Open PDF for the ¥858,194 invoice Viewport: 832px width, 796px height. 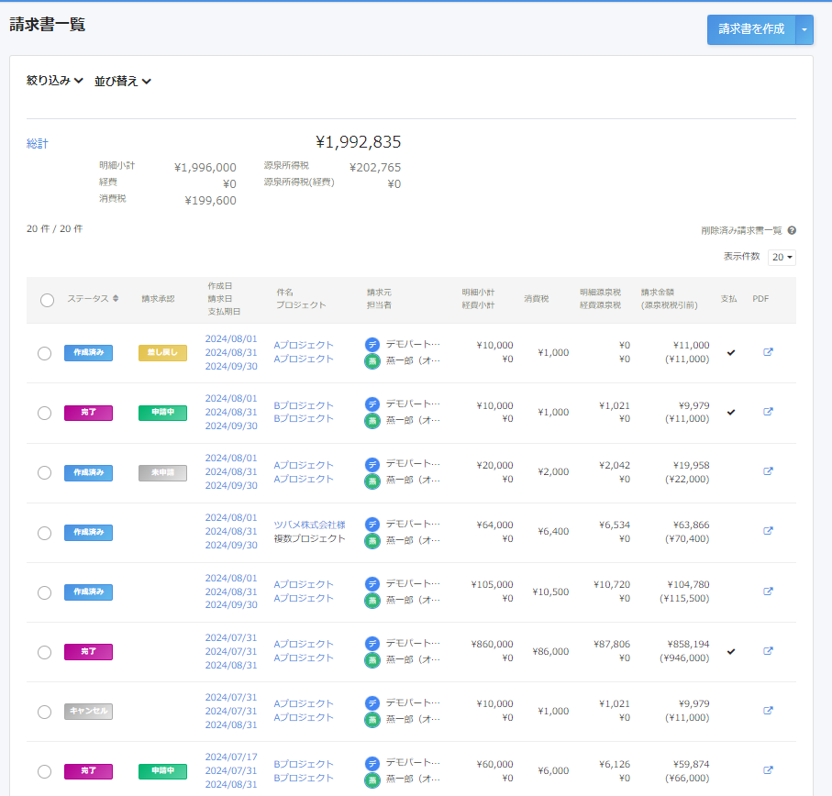pos(768,651)
